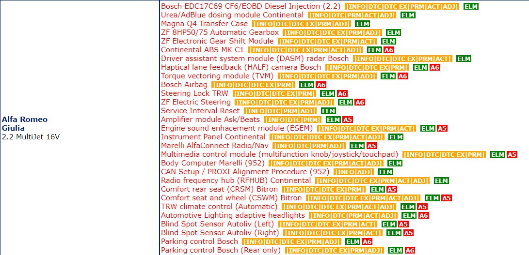Open TRW climate control (Automatic) link

pyautogui.click(x=219, y=207)
